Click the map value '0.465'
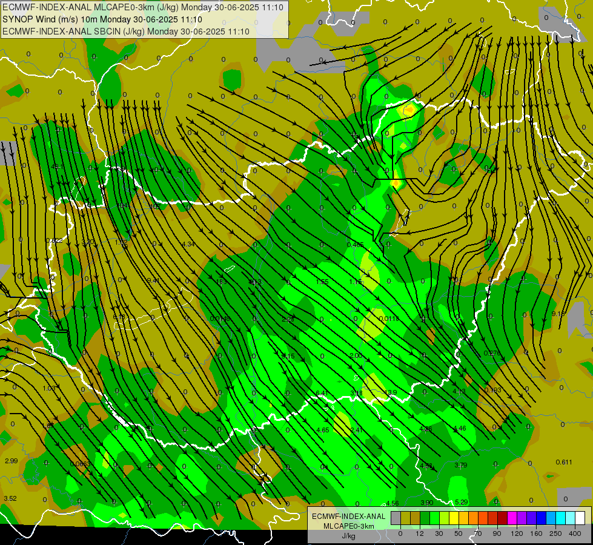This screenshot has height=545, width=593. point(355,245)
